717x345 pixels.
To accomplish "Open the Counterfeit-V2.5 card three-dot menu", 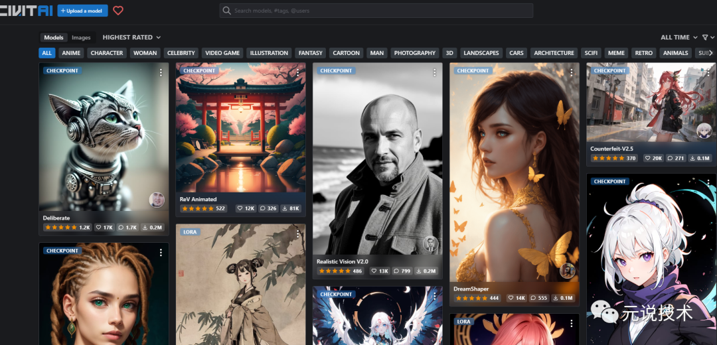I will point(708,72).
